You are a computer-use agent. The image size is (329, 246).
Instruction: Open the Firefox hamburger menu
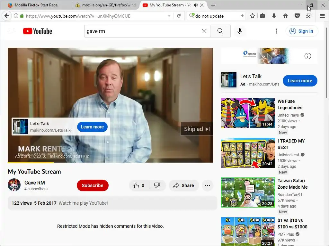(x=322, y=16)
